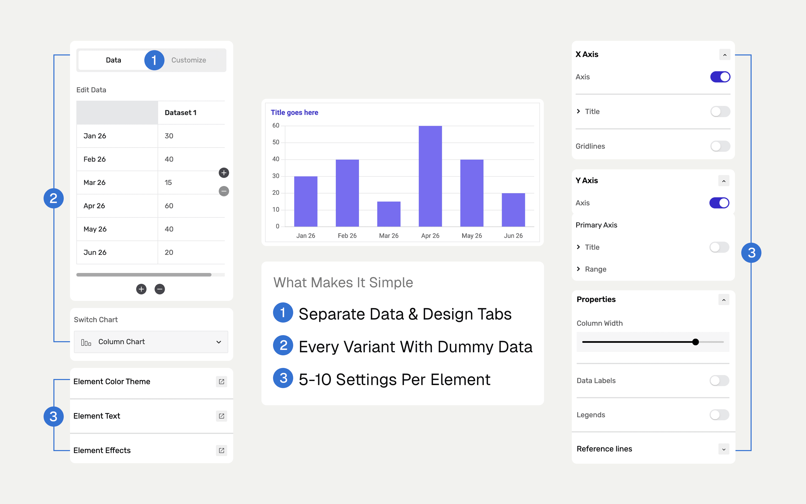The width and height of the screenshot is (806, 504).
Task: Click the Primary Axis label
Action: click(x=596, y=225)
